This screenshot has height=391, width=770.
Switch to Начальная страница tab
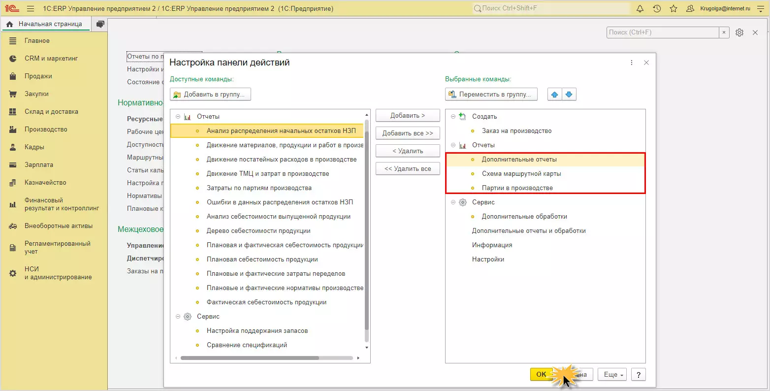point(45,24)
